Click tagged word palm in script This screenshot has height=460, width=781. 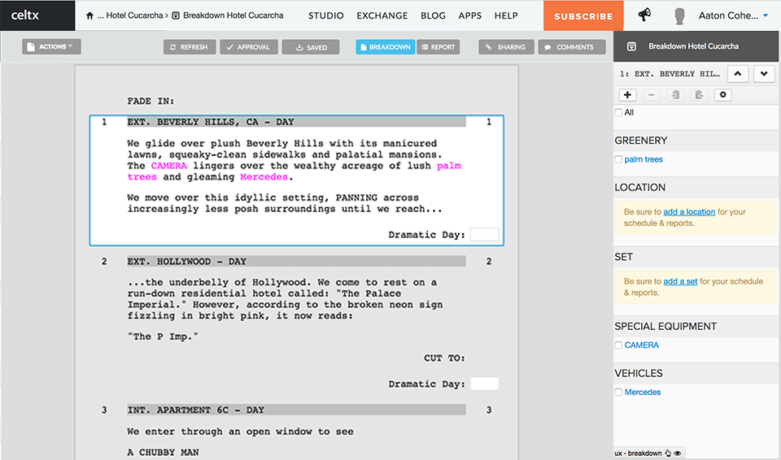click(x=449, y=166)
